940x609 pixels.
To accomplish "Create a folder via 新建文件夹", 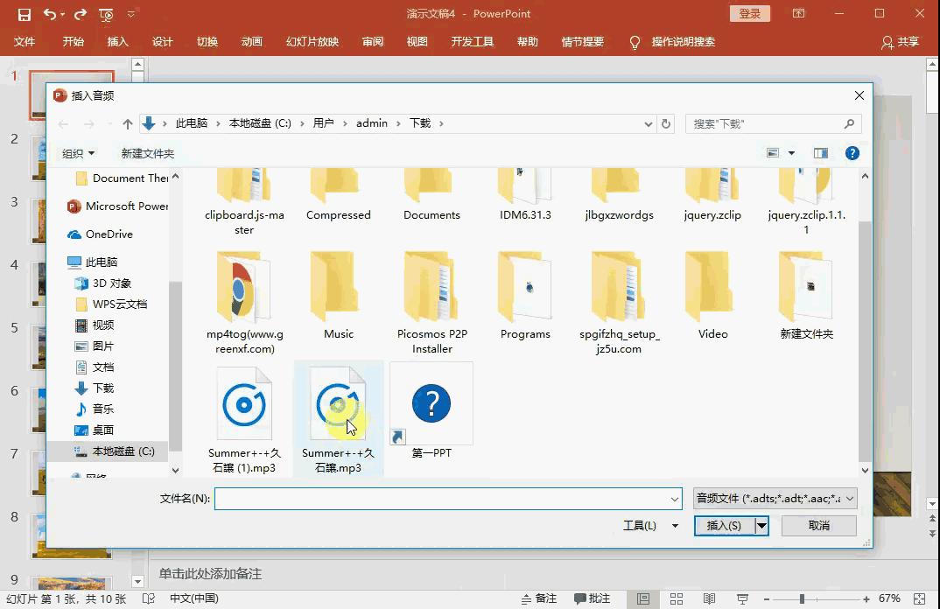I will (147, 153).
